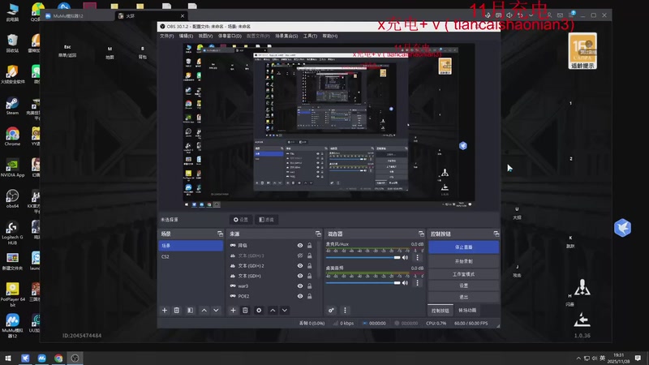Click the sources list scrollbar
Screen dimensions: 649x365
coord(319,259)
